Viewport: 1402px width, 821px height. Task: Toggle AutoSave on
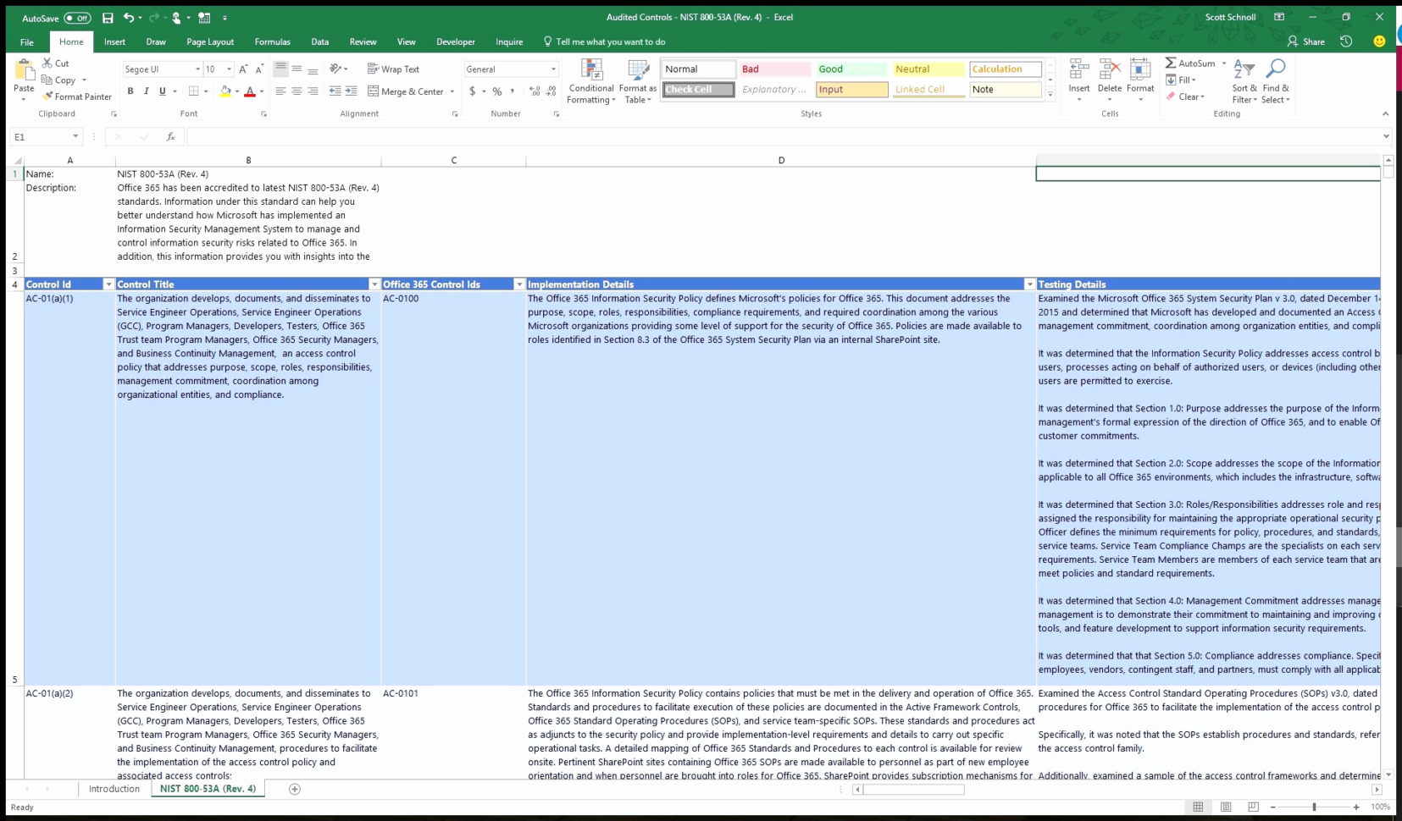(77, 17)
